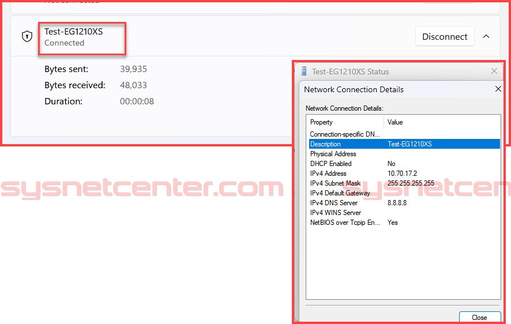
Task: Click the VPN shield lock icon
Action: coord(27,36)
